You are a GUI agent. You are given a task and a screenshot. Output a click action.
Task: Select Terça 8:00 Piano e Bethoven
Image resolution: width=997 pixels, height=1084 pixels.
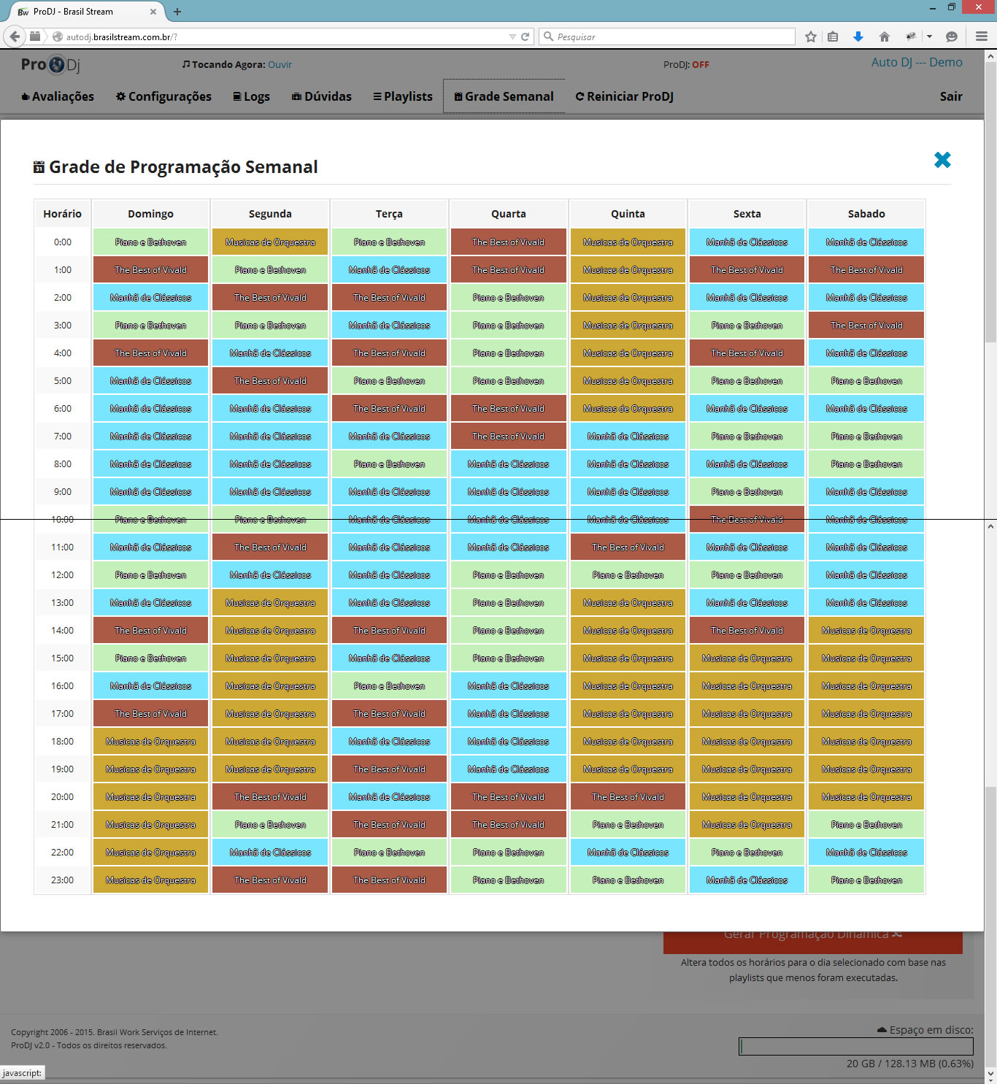coord(389,464)
